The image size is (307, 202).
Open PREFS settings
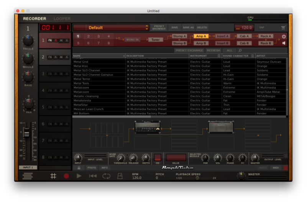pos(92,168)
